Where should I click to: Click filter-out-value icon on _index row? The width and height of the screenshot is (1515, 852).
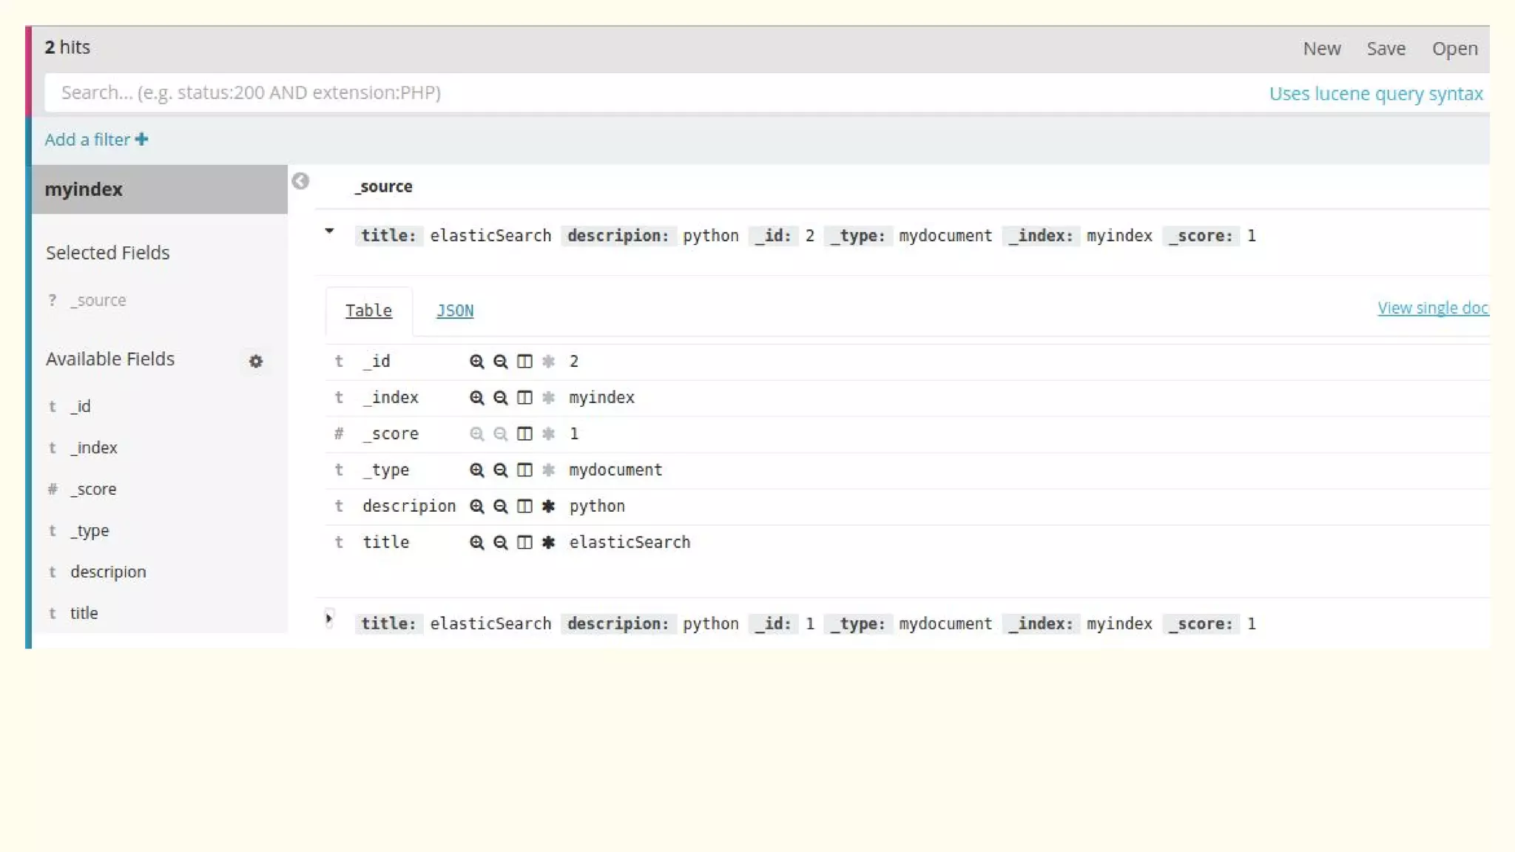[x=500, y=397]
